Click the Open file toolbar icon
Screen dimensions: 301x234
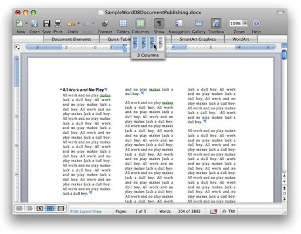pyautogui.click(x=35, y=23)
